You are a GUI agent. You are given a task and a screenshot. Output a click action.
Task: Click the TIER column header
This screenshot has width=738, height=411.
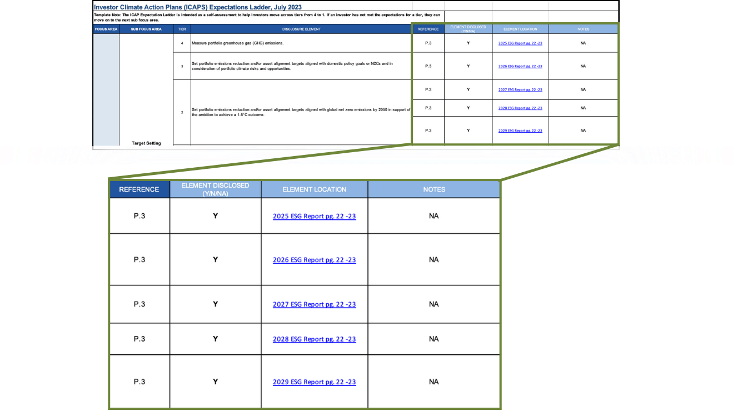click(x=182, y=29)
